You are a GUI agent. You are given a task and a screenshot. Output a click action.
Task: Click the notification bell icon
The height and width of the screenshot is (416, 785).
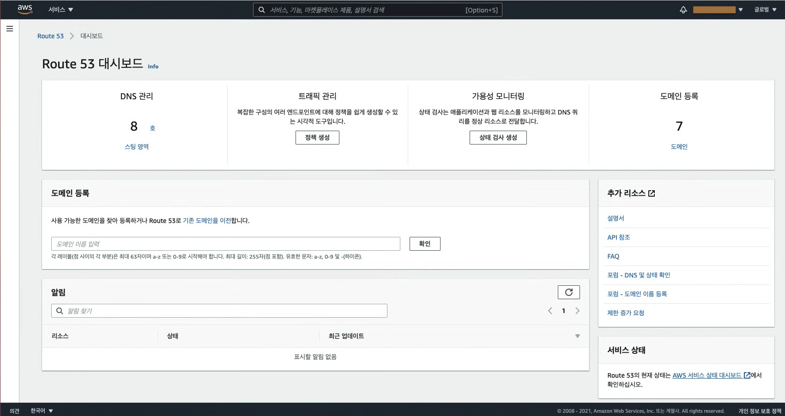tap(683, 10)
